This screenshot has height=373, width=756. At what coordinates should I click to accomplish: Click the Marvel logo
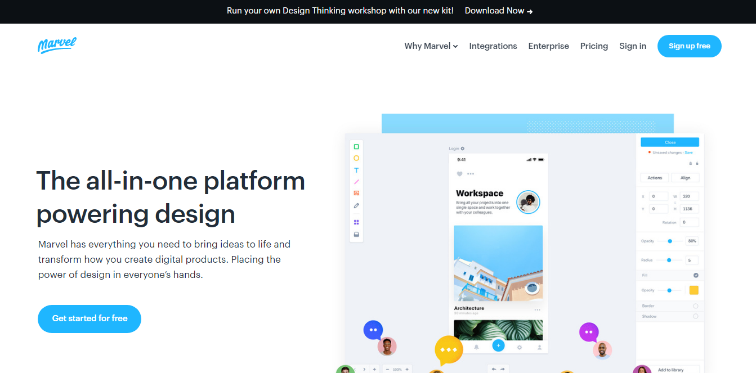click(57, 46)
